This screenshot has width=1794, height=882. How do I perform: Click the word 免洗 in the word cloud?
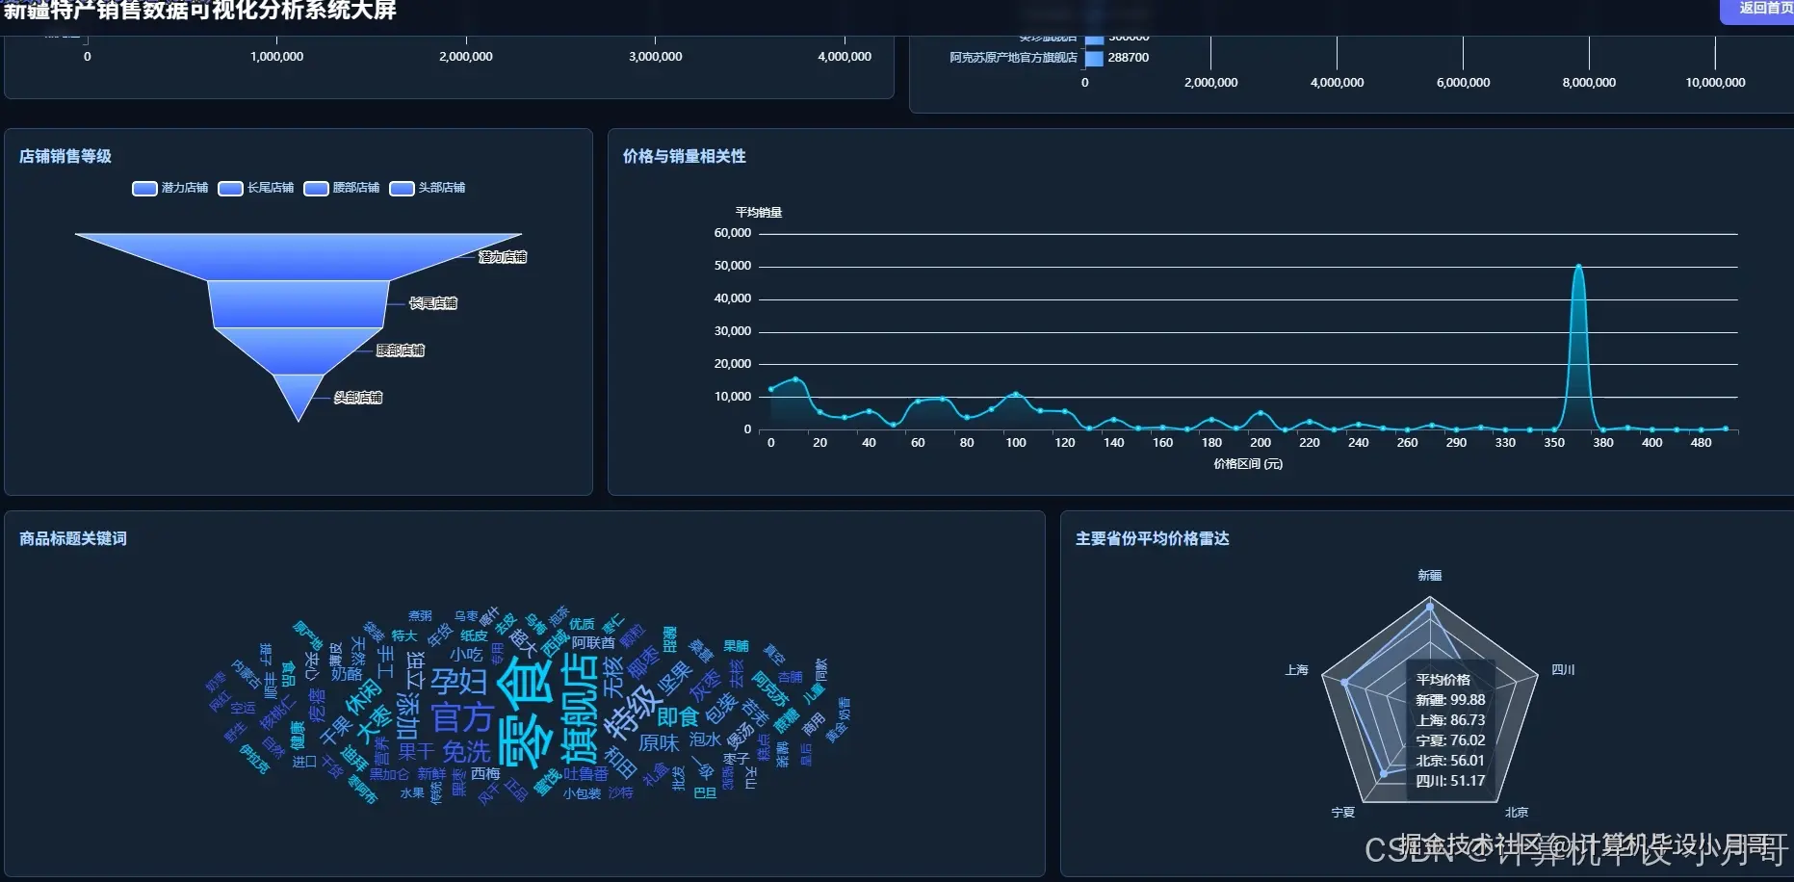click(466, 752)
